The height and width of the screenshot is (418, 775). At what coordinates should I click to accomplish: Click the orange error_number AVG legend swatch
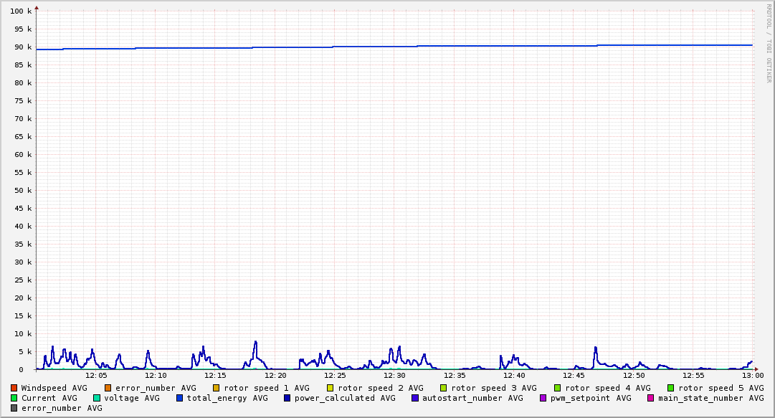pyautogui.click(x=108, y=388)
